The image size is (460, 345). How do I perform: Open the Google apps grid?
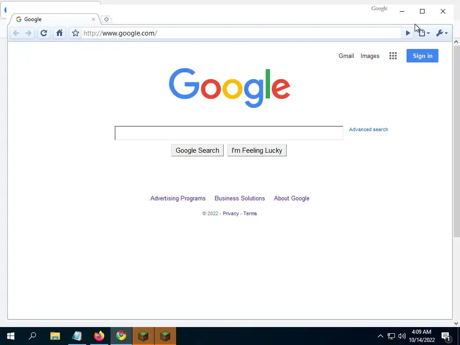[393, 56]
